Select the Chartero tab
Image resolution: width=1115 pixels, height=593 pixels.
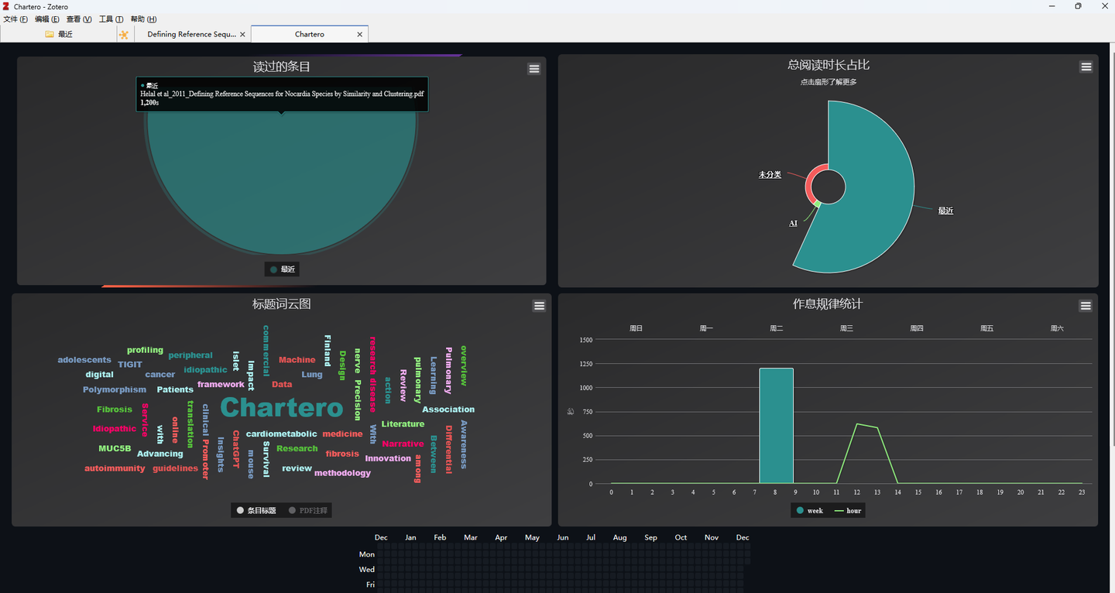[x=310, y=34]
